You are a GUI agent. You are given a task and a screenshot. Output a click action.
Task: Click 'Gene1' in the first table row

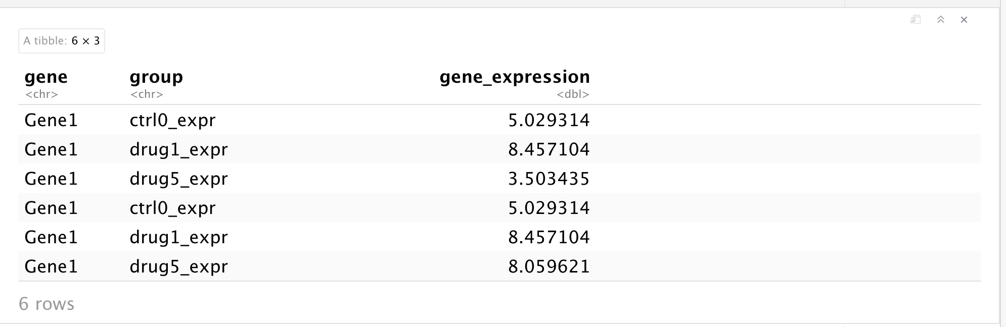click(51, 120)
